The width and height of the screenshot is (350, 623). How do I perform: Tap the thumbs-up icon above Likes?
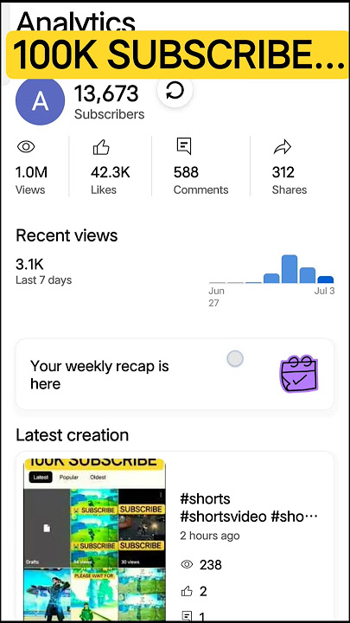tap(101, 146)
